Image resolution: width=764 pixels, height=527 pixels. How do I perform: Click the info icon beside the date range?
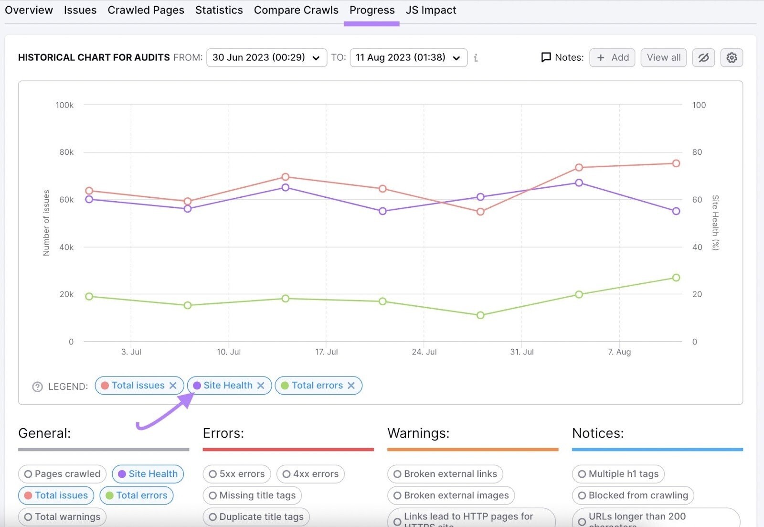click(476, 58)
